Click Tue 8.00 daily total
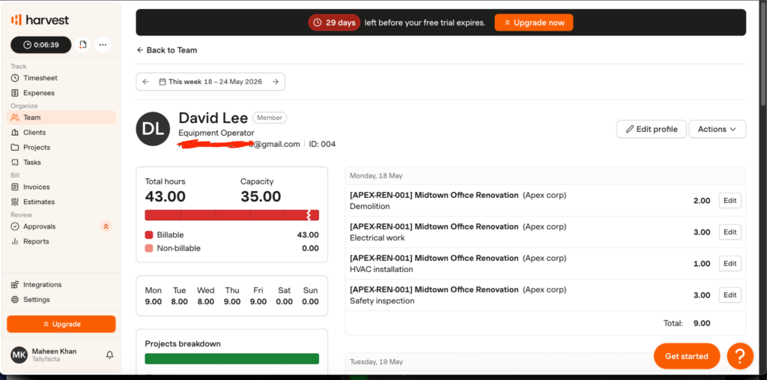The image size is (767, 380). (180, 296)
